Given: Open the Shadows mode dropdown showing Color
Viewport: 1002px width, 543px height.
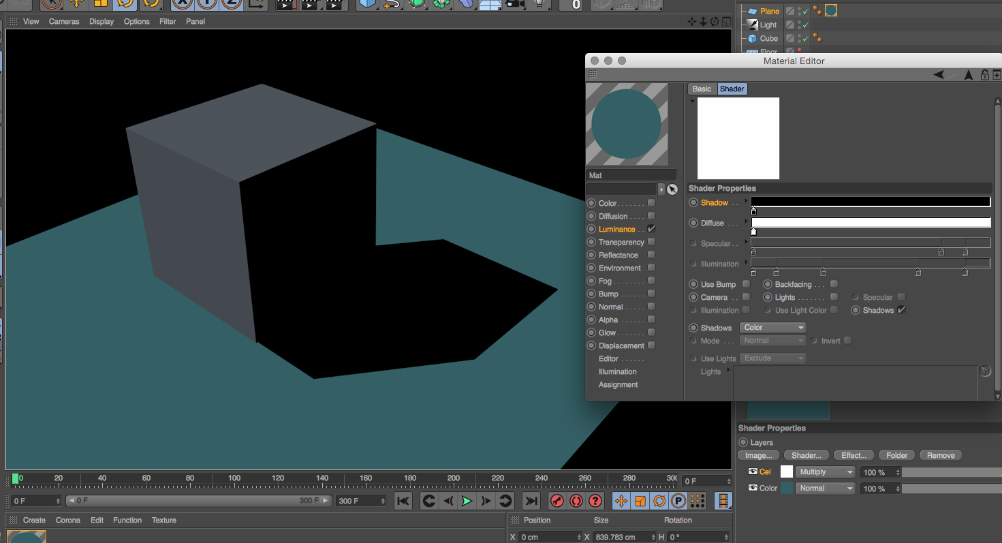Looking at the screenshot, I should tap(772, 327).
